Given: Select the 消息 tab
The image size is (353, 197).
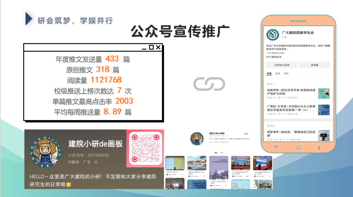Looking at the screenshot, I should click(x=269, y=73).
